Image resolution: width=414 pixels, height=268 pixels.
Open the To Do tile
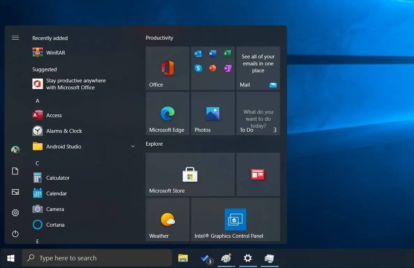coord(258,113)
